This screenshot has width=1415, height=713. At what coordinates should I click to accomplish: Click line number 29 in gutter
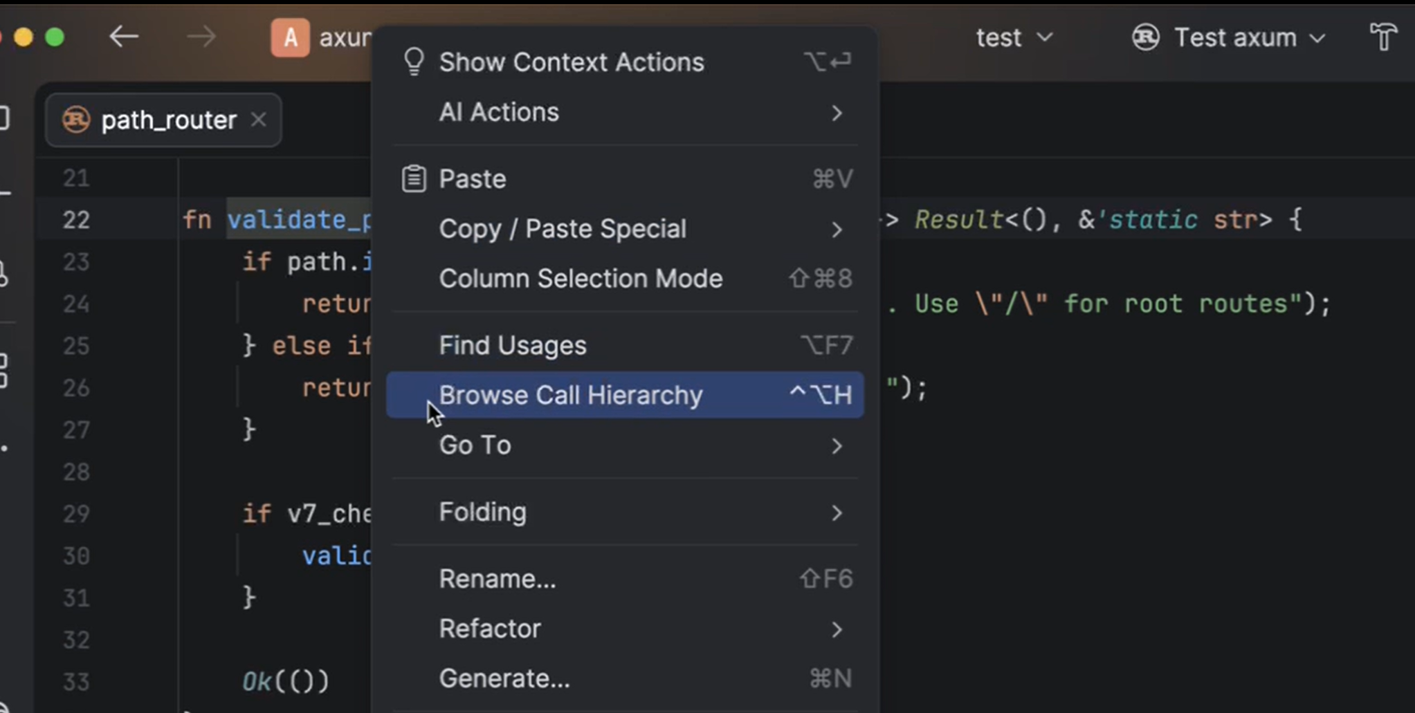76,514
